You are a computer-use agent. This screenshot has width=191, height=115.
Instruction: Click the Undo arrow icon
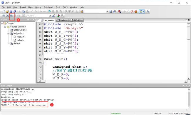tap(32, 11)
